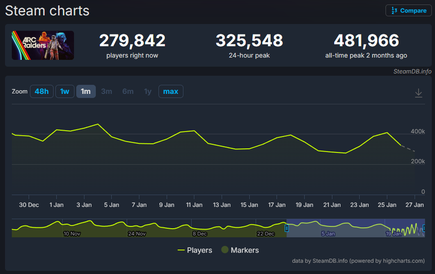
Task: Toggle the Markers series in legend
Action: (x=244, y=250)
